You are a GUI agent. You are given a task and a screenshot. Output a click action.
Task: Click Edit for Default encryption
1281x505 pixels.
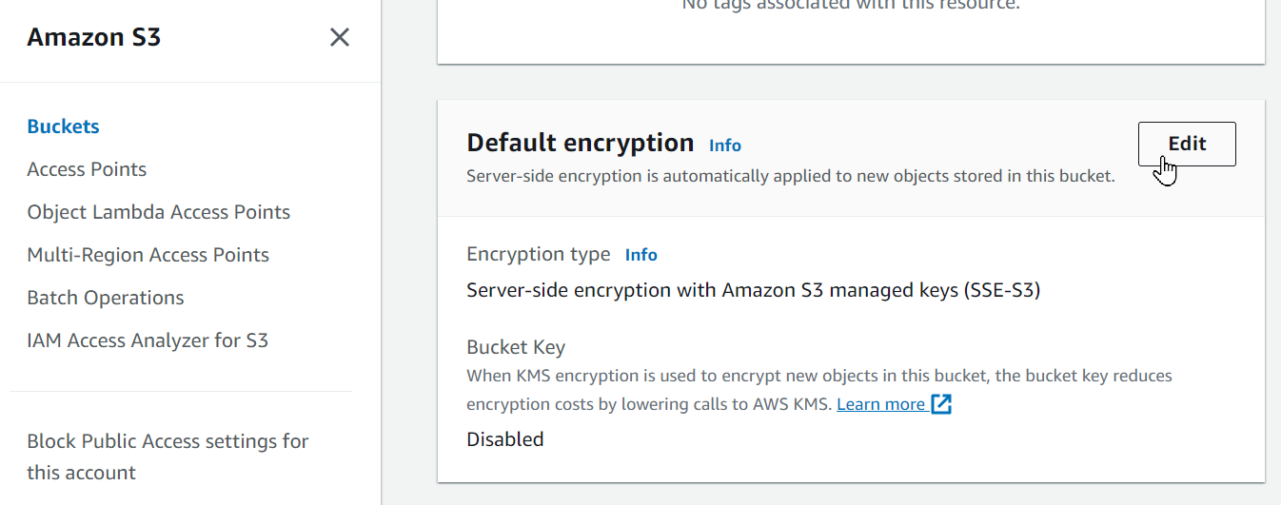1187,144
